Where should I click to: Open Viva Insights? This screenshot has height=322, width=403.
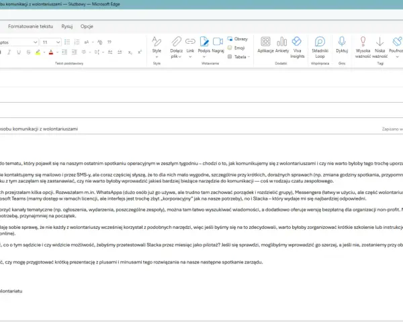pos(297,48)
